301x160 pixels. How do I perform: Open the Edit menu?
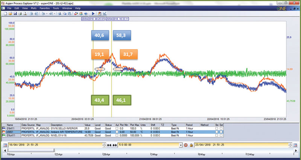[17, 8]
